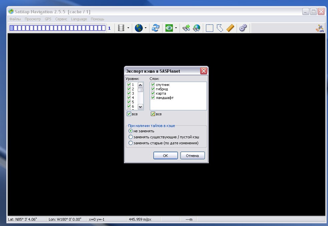Expand the database icon dropdown arrow

(x=128, y=28)
